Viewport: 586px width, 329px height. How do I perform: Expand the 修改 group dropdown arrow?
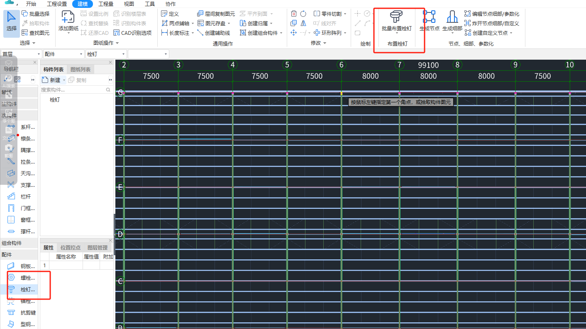(x=325, y=43)
